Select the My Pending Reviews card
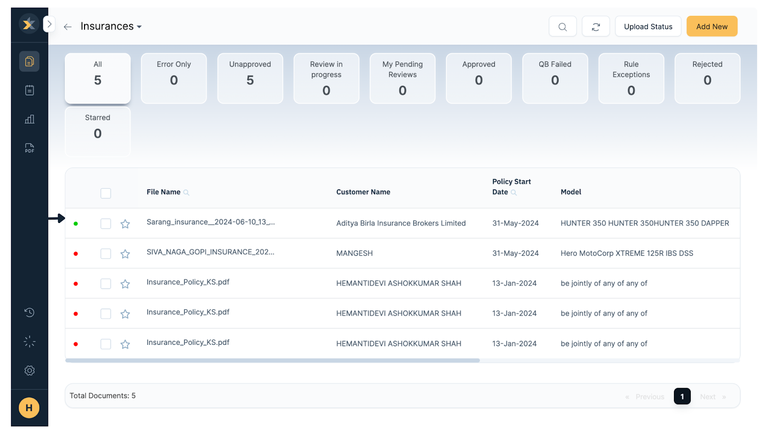The image size is (768, 434). (402, 78)
